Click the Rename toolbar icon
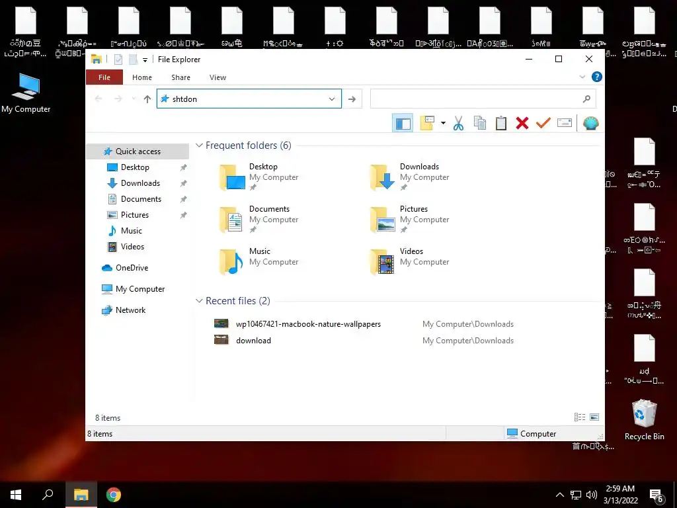This screenshot has height=508, width=677. (565, 124)
